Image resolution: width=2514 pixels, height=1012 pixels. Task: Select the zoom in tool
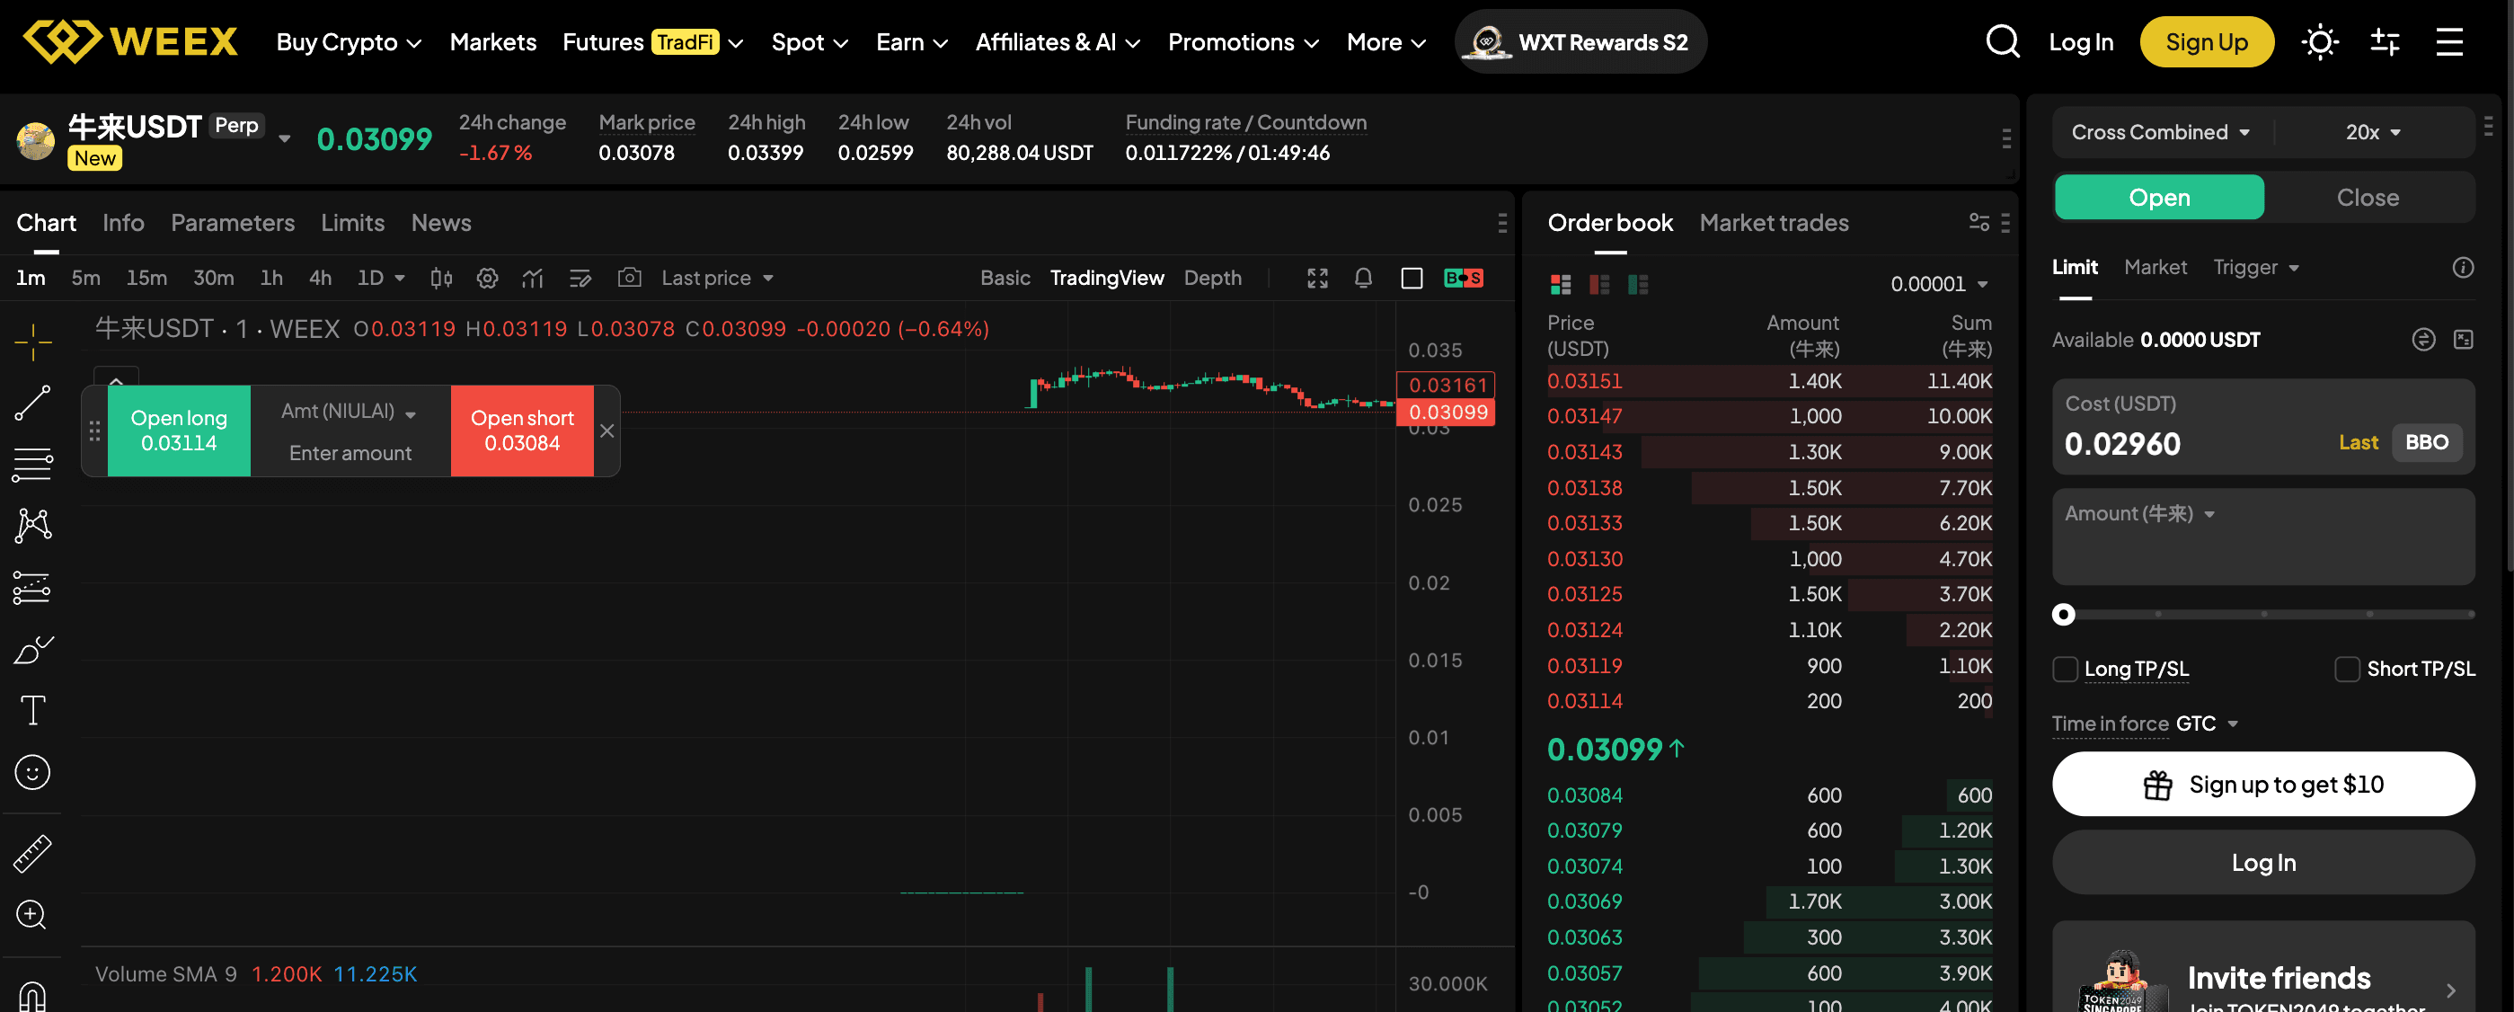pos(32,914)
